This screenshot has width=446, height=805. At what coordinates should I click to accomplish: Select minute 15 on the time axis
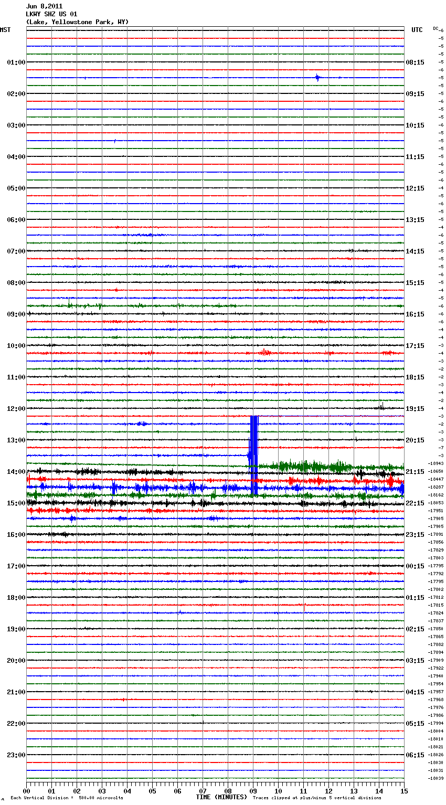click(x=404, y=791)
